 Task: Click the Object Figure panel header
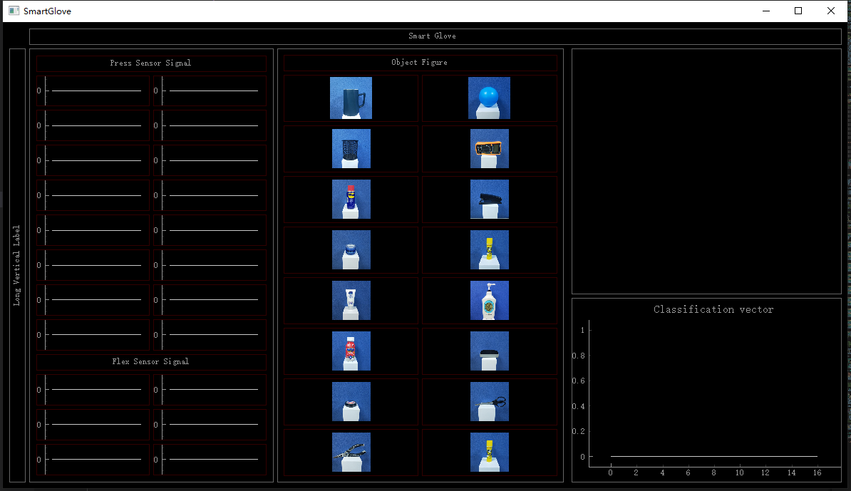click(x=419, y=63)
